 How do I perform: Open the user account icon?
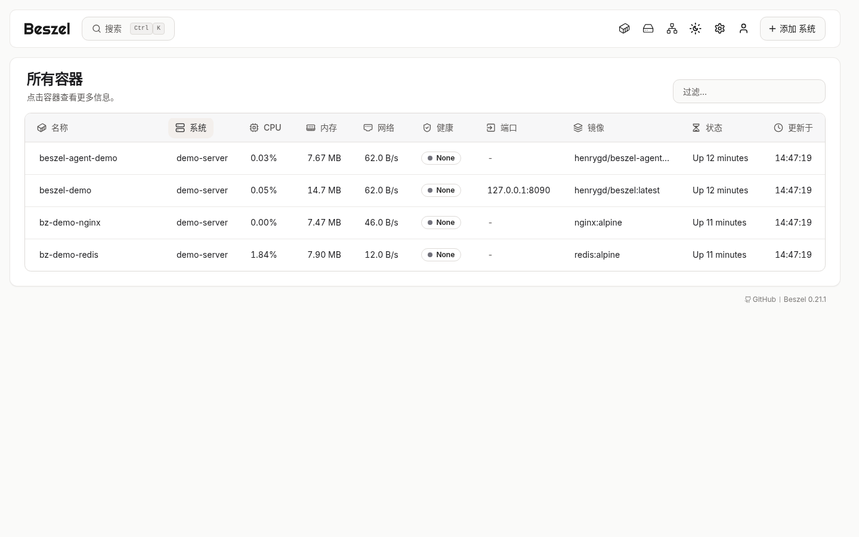point(743,29)
